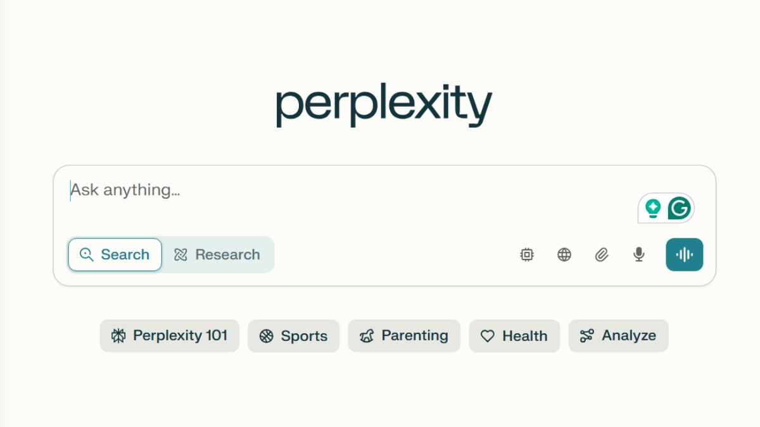Toggle web sources with the globe icon

564,254
